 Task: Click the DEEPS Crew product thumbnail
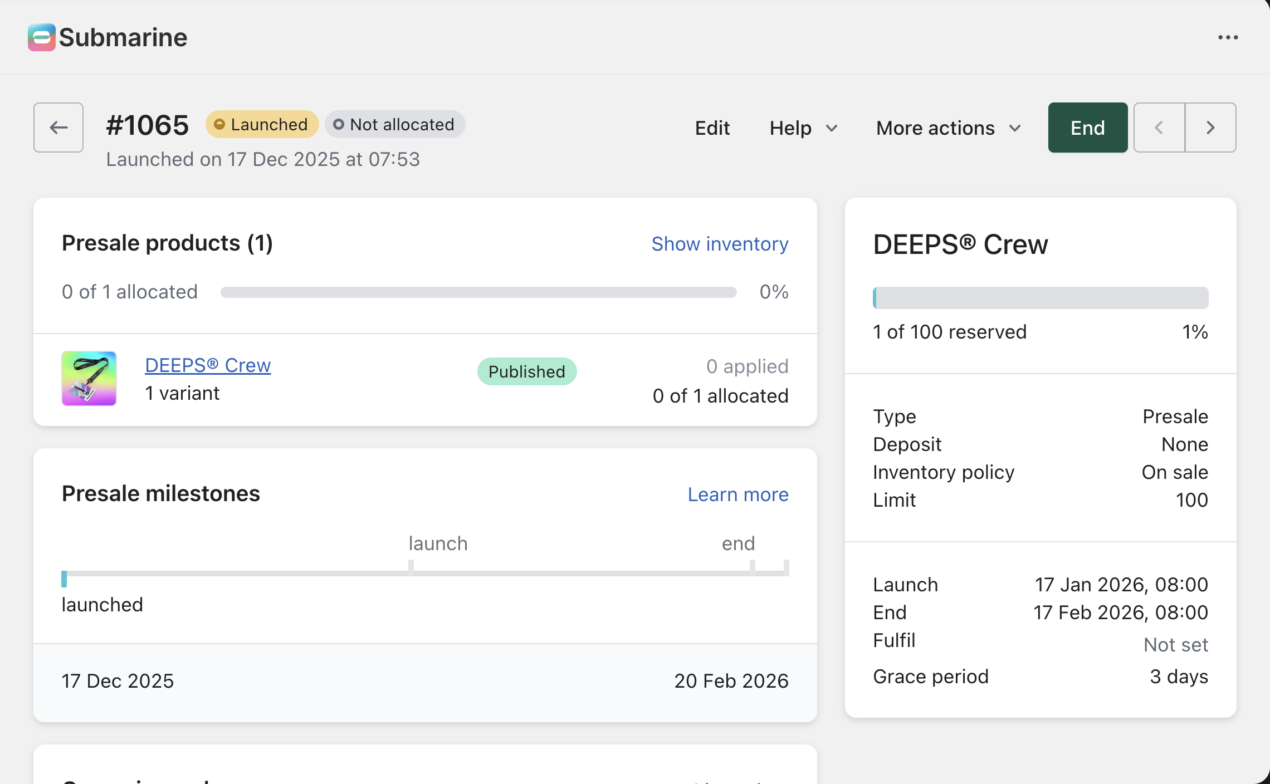89,379
